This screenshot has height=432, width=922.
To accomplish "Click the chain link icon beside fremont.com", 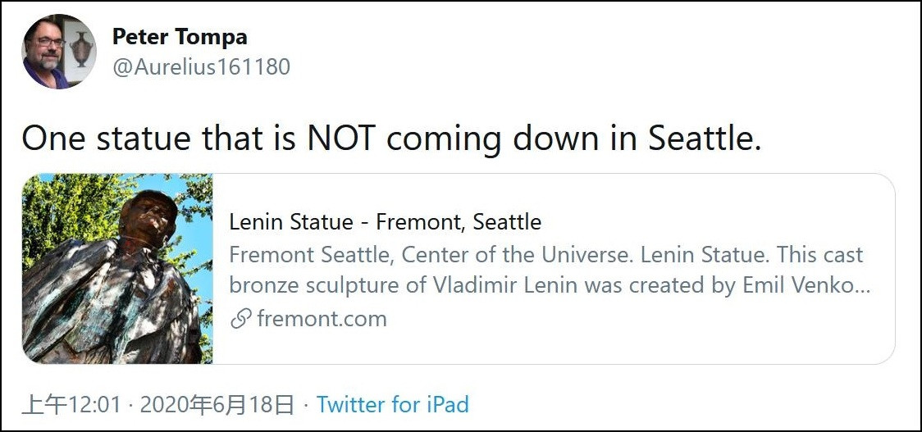I will pyautogui.click(x=240, y=319).
